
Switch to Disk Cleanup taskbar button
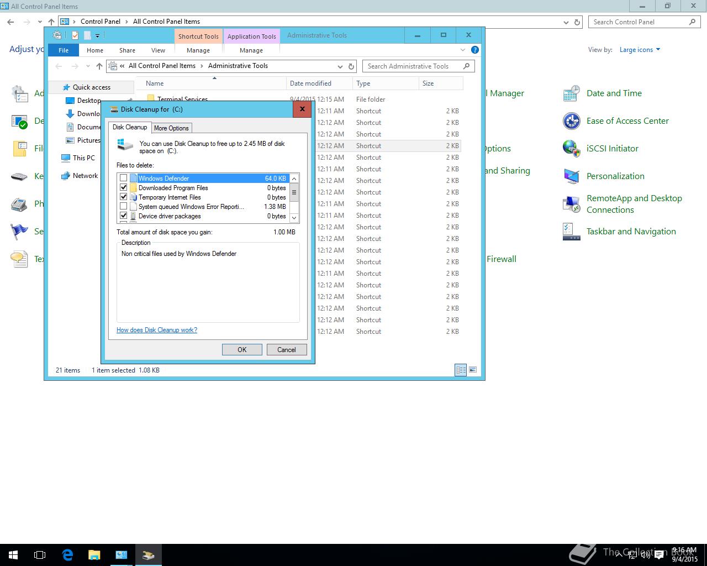click(x=148, y=555)
